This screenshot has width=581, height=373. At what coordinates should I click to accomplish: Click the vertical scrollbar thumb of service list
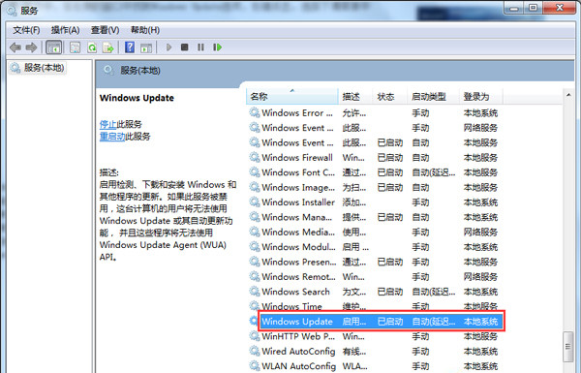pyautogui.click(x=568, y=347)
